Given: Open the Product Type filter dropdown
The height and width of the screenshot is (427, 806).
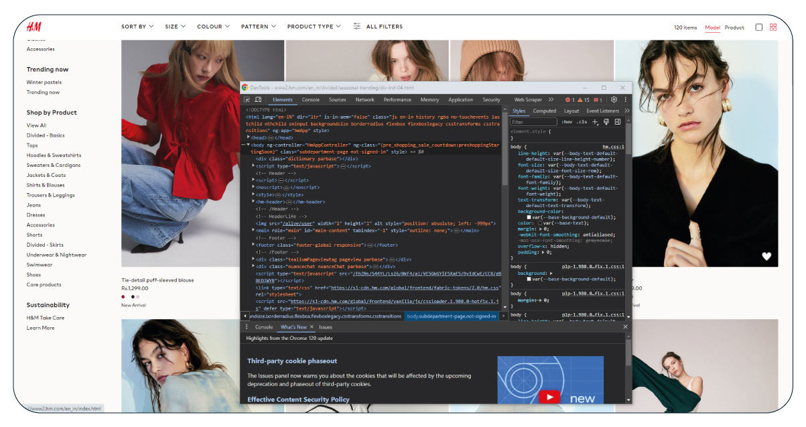Looking at the screenshot, I should pos(314,27).
